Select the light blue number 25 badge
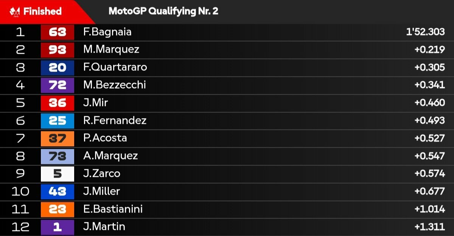 pos(58,120)
